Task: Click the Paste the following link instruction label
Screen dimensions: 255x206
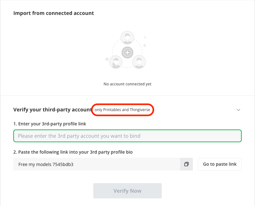Action: coord(73,152)
